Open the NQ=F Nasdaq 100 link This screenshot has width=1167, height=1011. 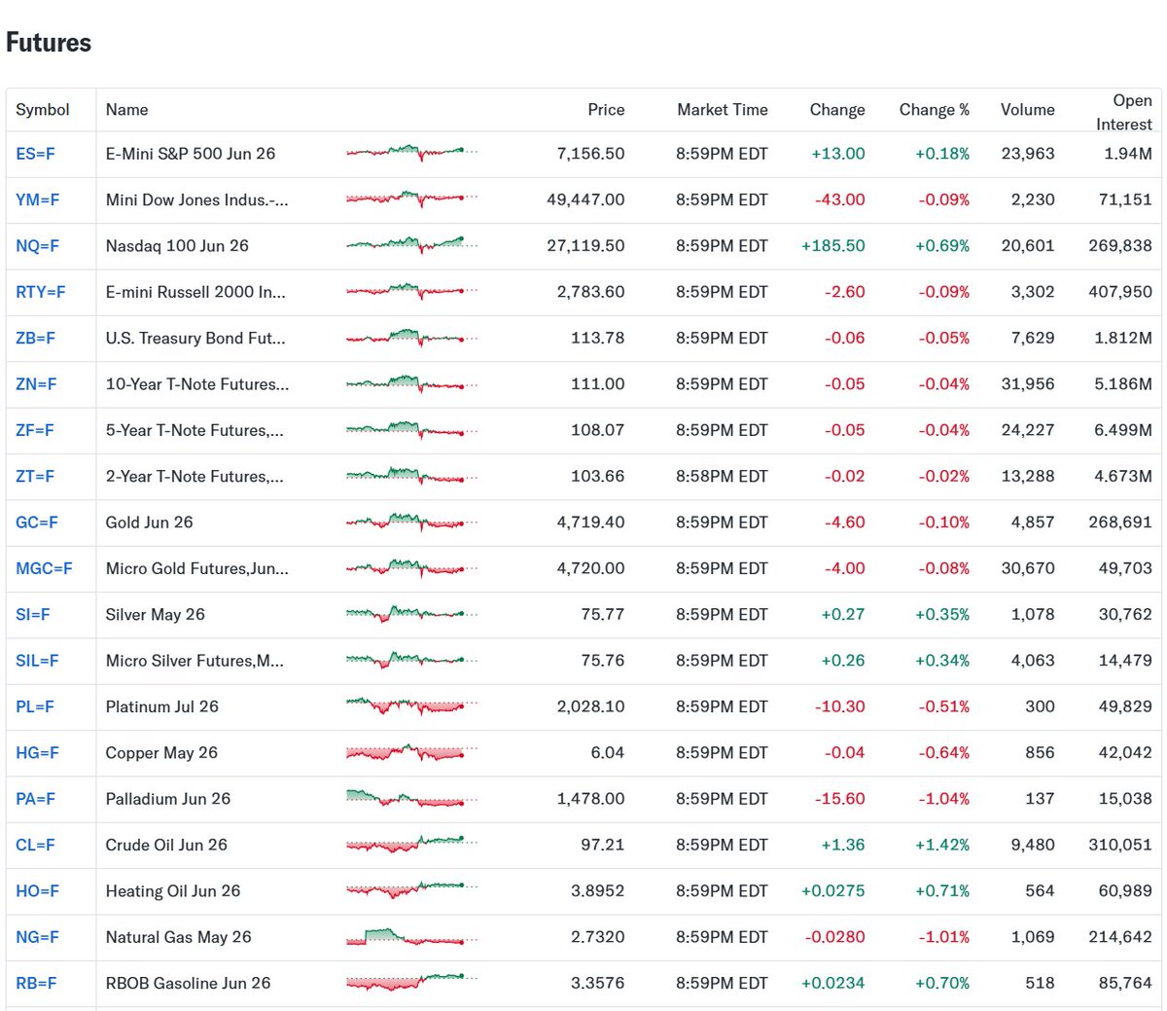pyautogui.click(x=37, y=245)
